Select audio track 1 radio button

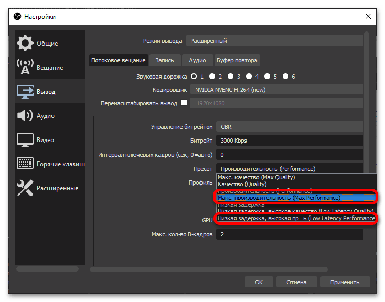194,77
